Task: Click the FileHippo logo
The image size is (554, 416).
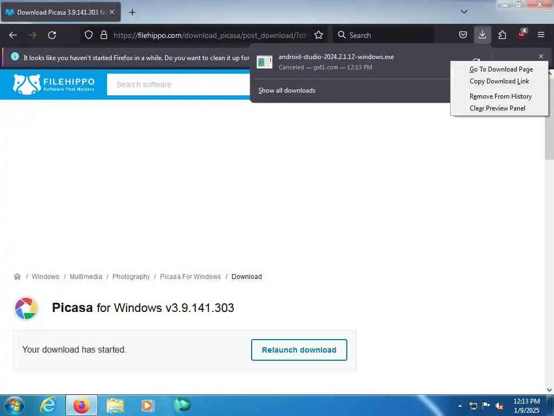Action: [54, 84]
